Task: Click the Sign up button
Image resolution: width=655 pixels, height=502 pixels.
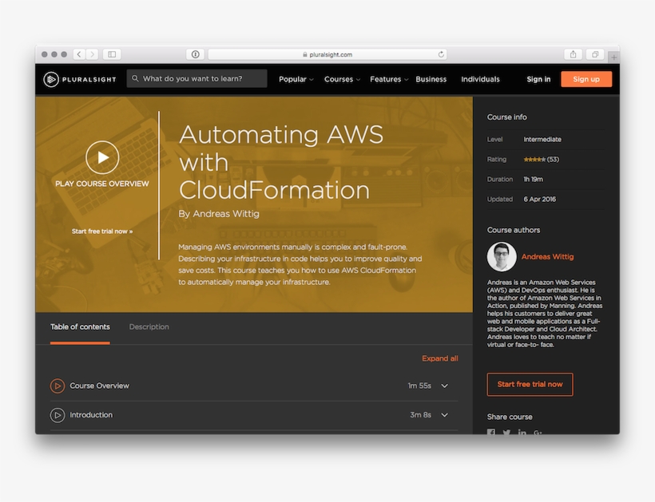Action: pos(586,79)
